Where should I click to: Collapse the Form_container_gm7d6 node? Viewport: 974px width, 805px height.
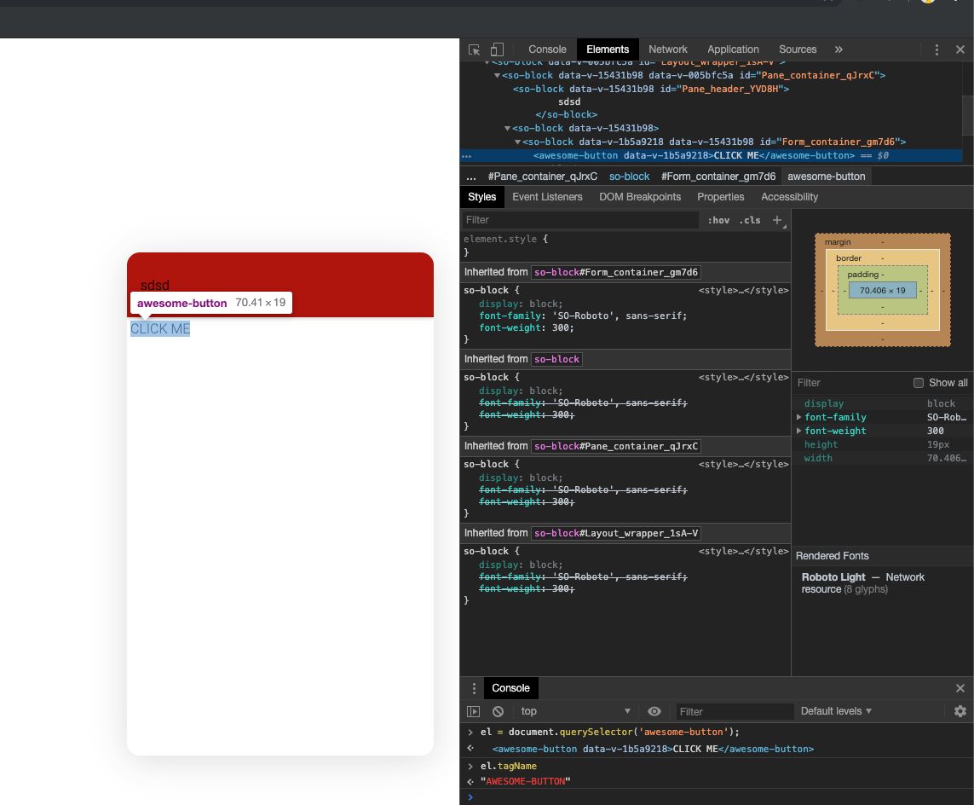(517, 142)
